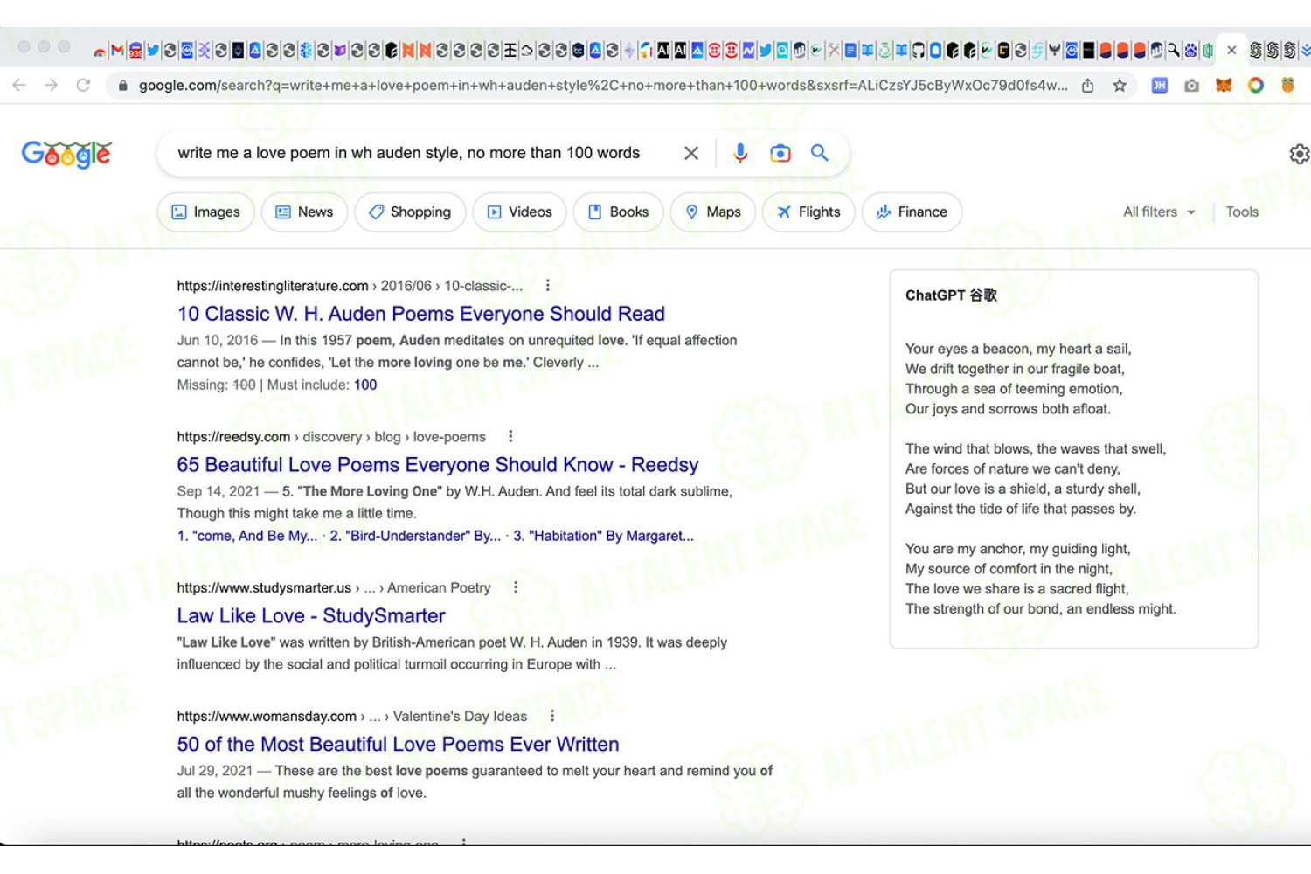This screenshot has height=874, width=1311.
Task: Filter results by Finance
Action: click(912, 212)
